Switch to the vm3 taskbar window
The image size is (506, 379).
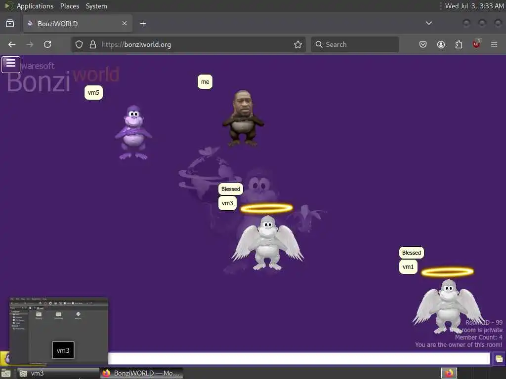pyautogui.click(x=58, y=373)
